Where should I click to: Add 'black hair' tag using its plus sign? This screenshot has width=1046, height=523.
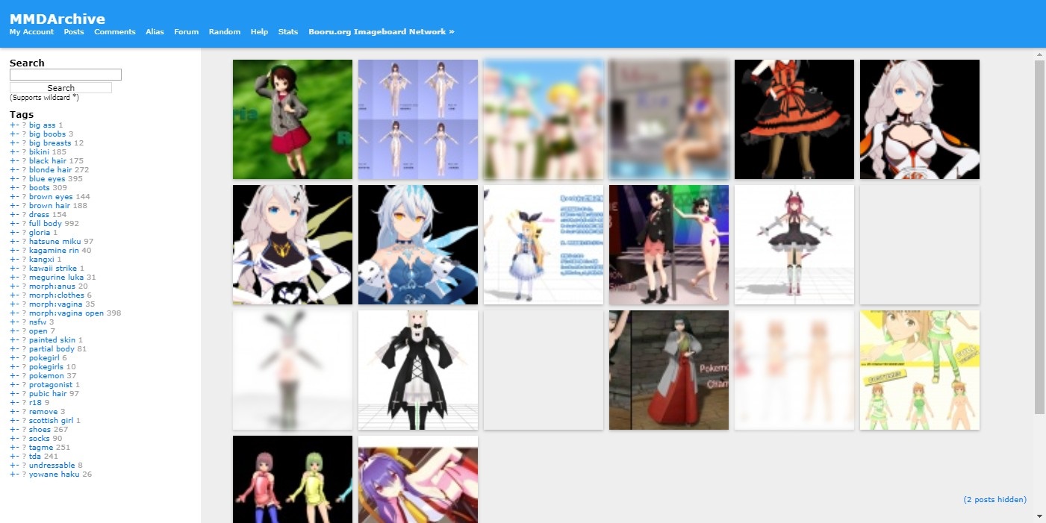pyautogui.click(x=12, y=161)
